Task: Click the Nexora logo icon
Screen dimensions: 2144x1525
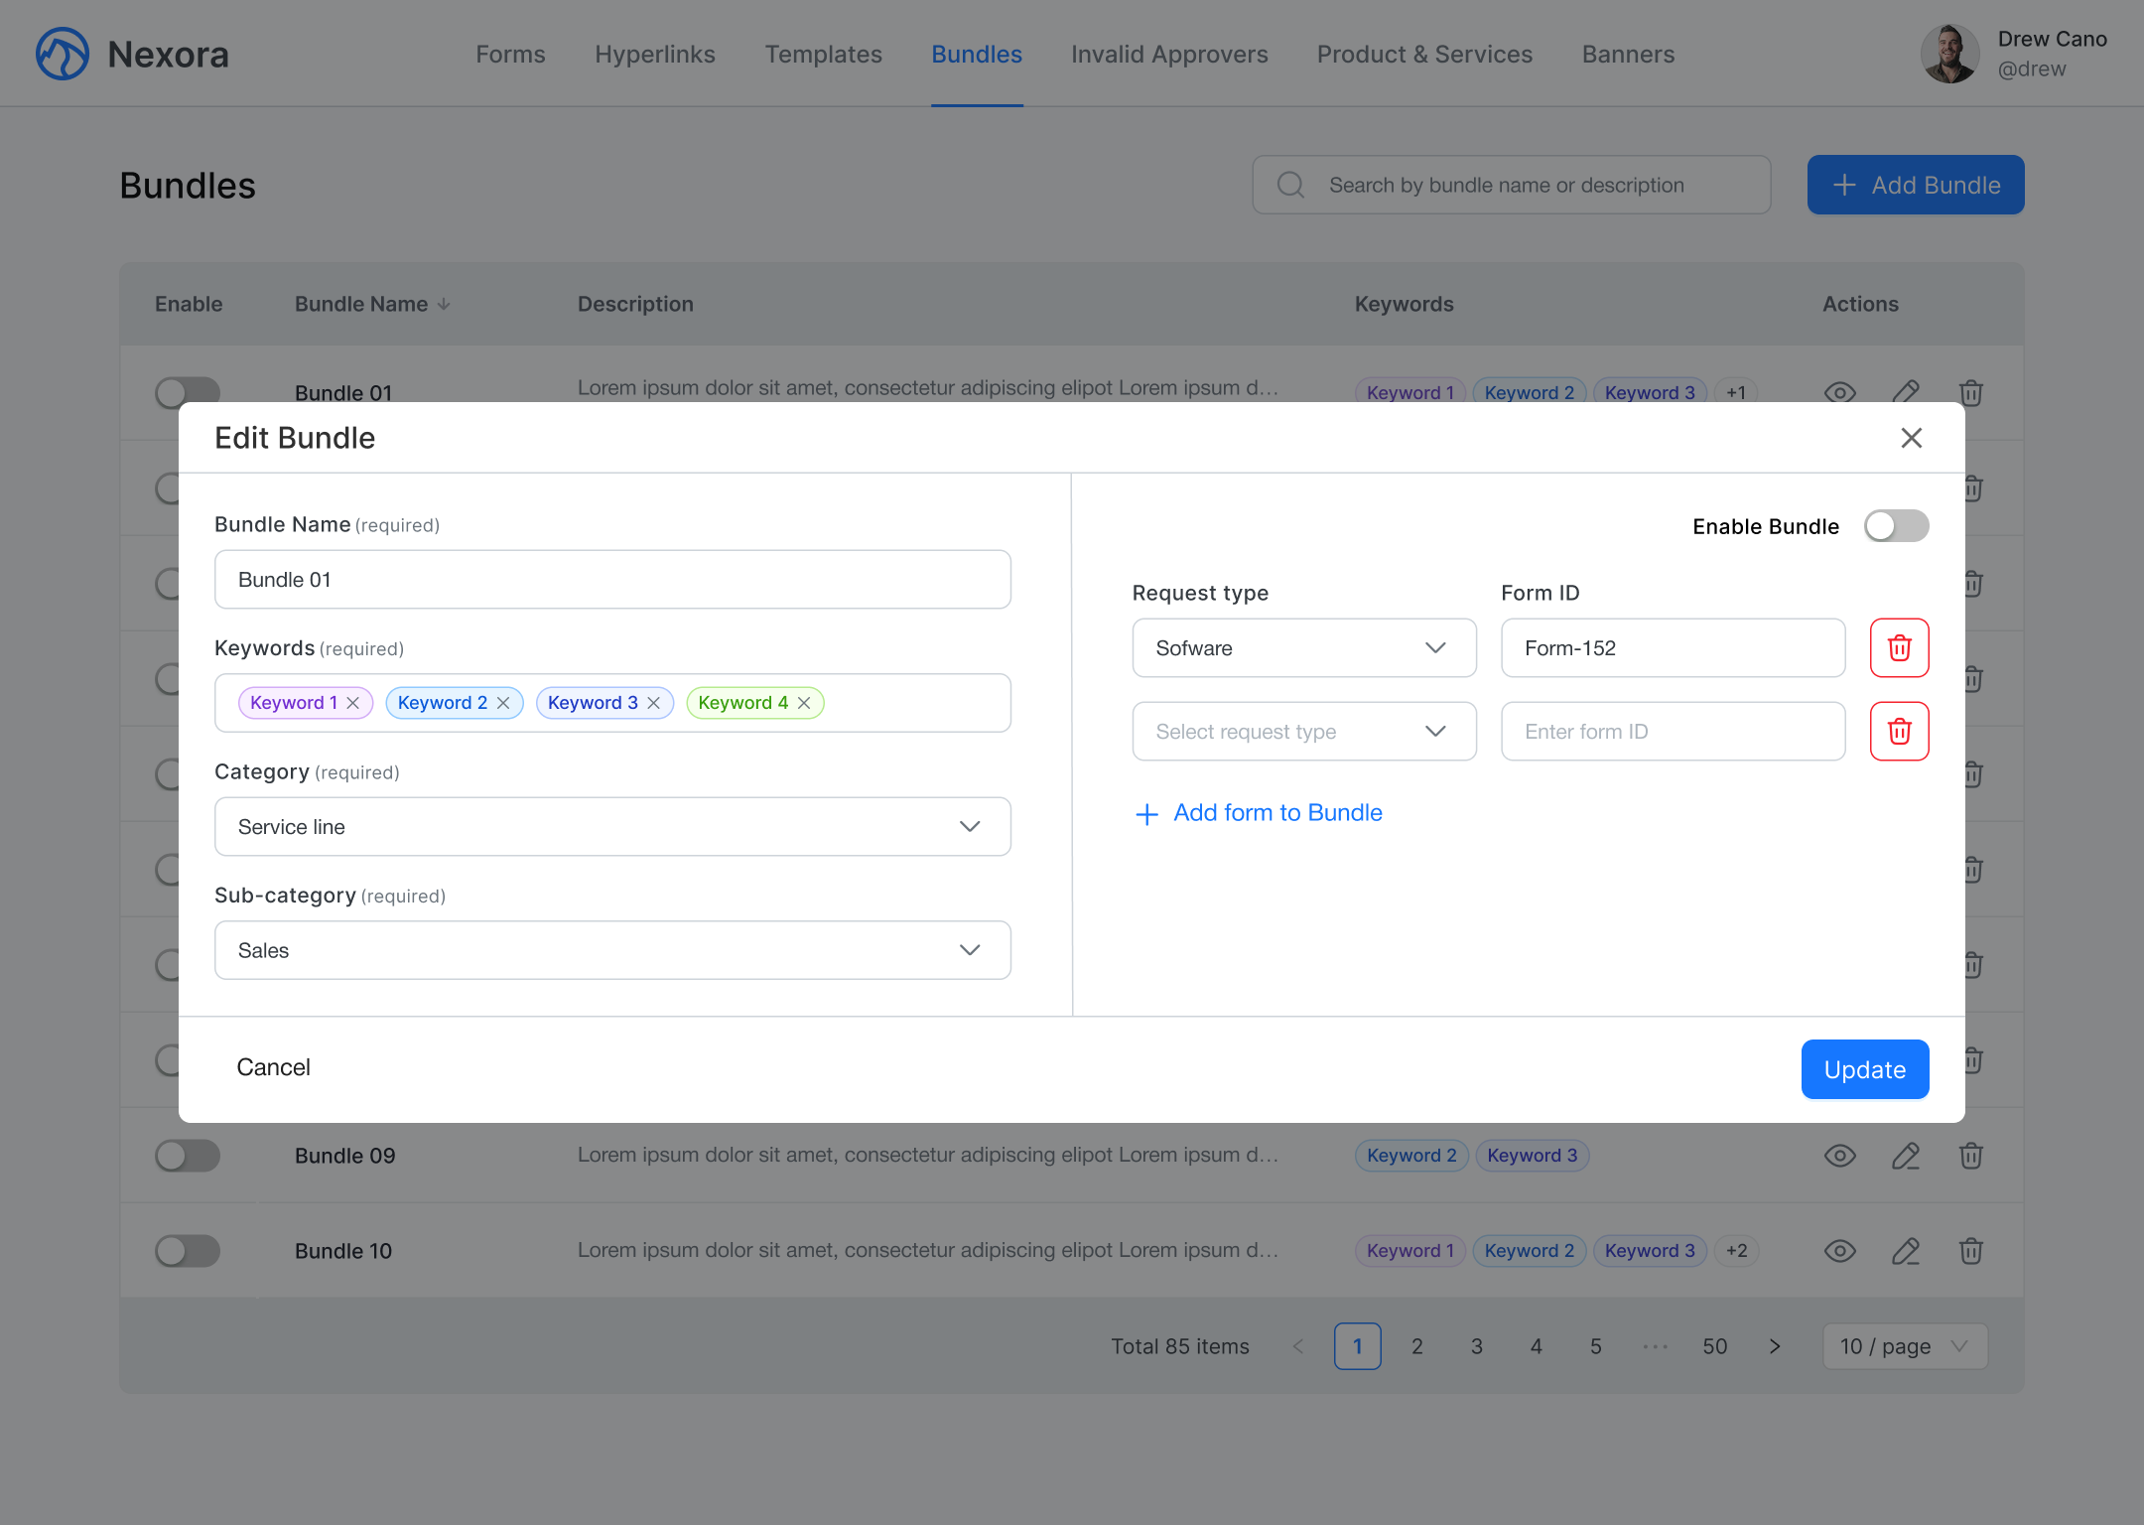Action: pyautogui.click(x=62, y=54)
